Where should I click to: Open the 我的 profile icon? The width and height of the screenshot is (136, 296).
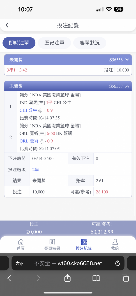115,242
